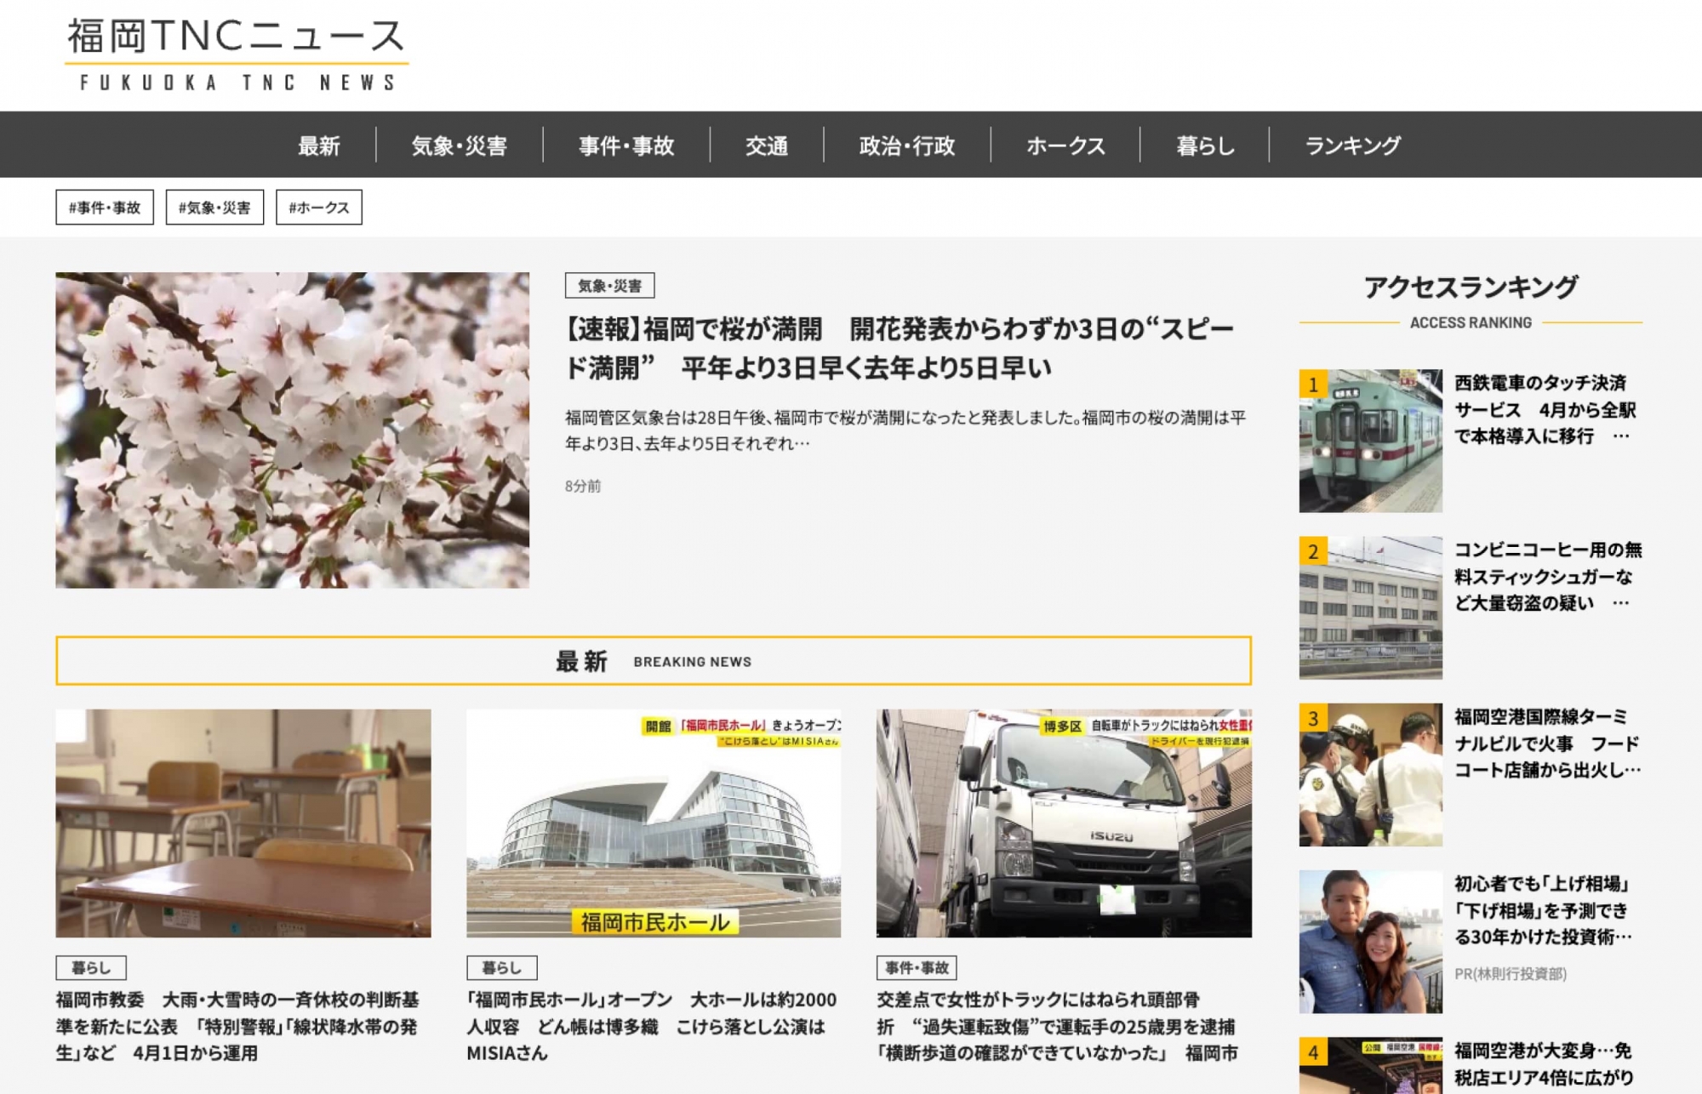Viewport: 1702px width, 1094px height.
Task: Open the classroom desks thumbnail
Action: click(x=243, y=823)
